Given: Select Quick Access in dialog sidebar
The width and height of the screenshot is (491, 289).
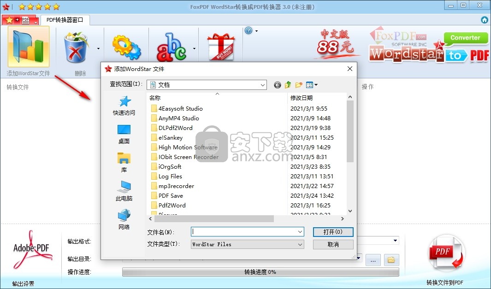Looking at the screenshot, I should click(124, 106).
